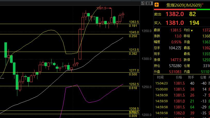Click the 跌停 label
This screenshot has width=210, height=118.
coord(187,60)
